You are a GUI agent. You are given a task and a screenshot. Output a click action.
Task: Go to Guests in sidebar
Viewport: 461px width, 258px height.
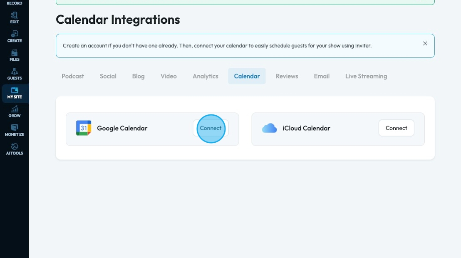pyautogui.click(x=15, y=74)
